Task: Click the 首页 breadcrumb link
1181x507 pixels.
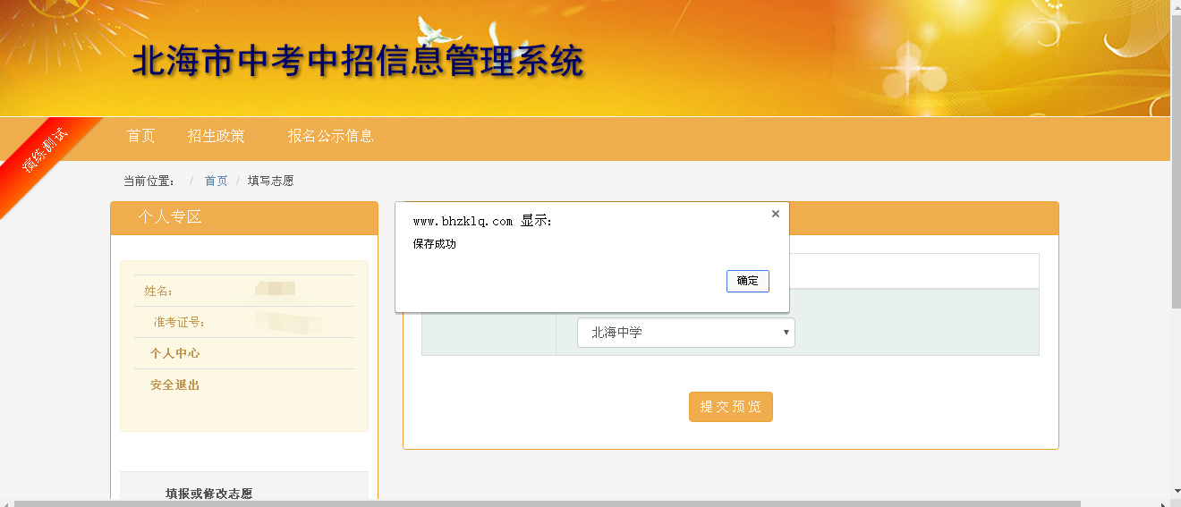Action: click(216, 181)
